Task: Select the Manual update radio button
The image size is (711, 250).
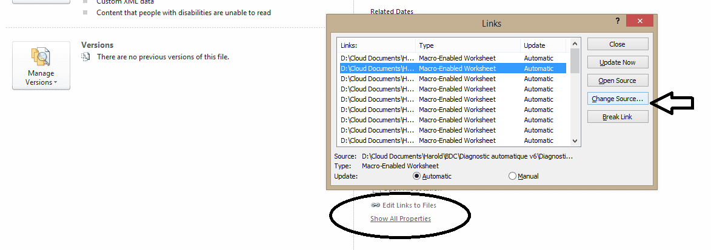Action: click(x=512, y=176)
